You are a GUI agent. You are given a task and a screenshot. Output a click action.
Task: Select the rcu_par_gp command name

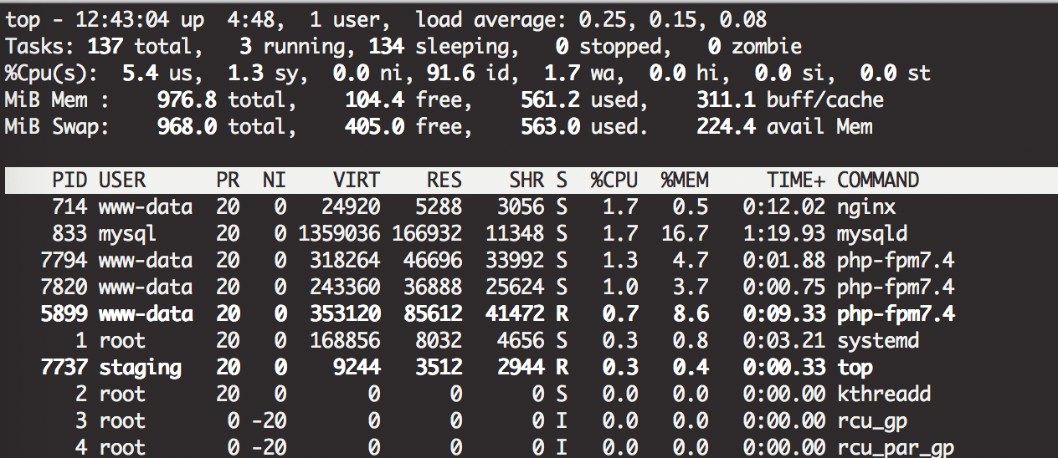coord(896,447)
